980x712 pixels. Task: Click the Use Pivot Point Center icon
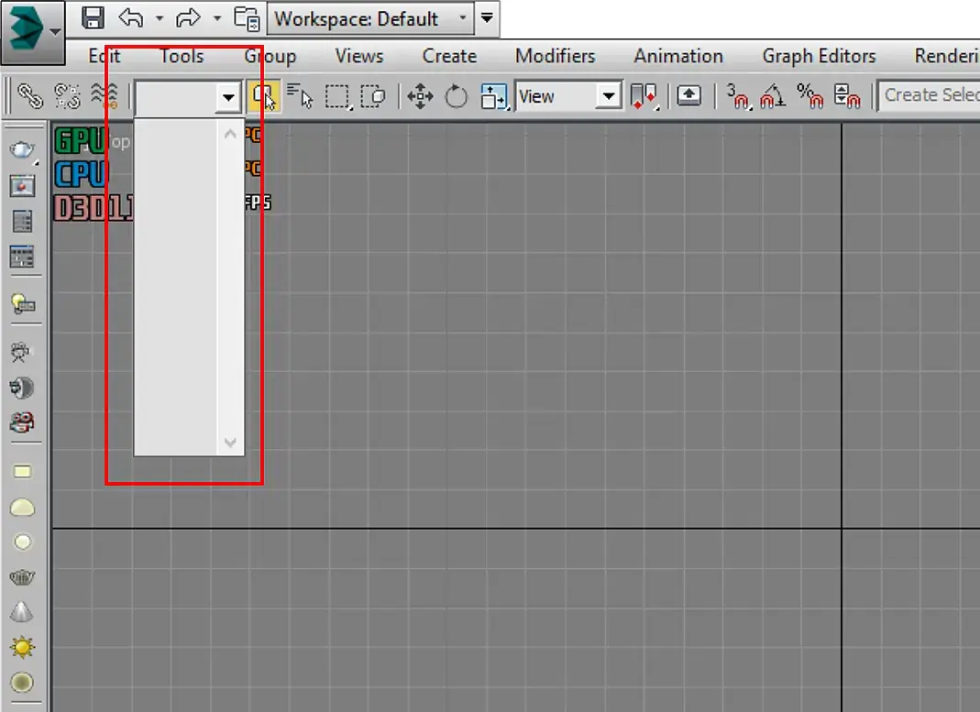644,97
